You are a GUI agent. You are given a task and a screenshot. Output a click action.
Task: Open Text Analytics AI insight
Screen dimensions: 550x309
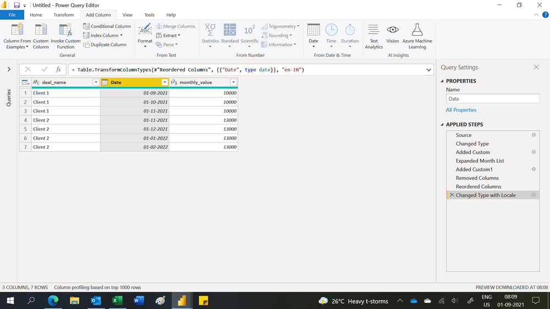(374, 36)
